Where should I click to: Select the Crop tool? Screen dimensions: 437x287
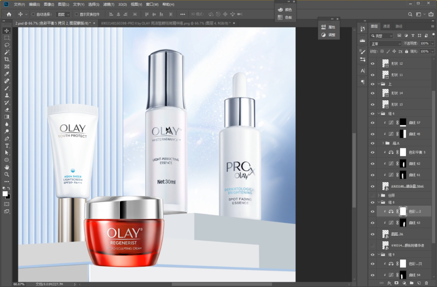click(x=7, y=59)
